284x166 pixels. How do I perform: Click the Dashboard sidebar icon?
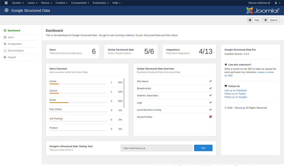pos(5,31)
